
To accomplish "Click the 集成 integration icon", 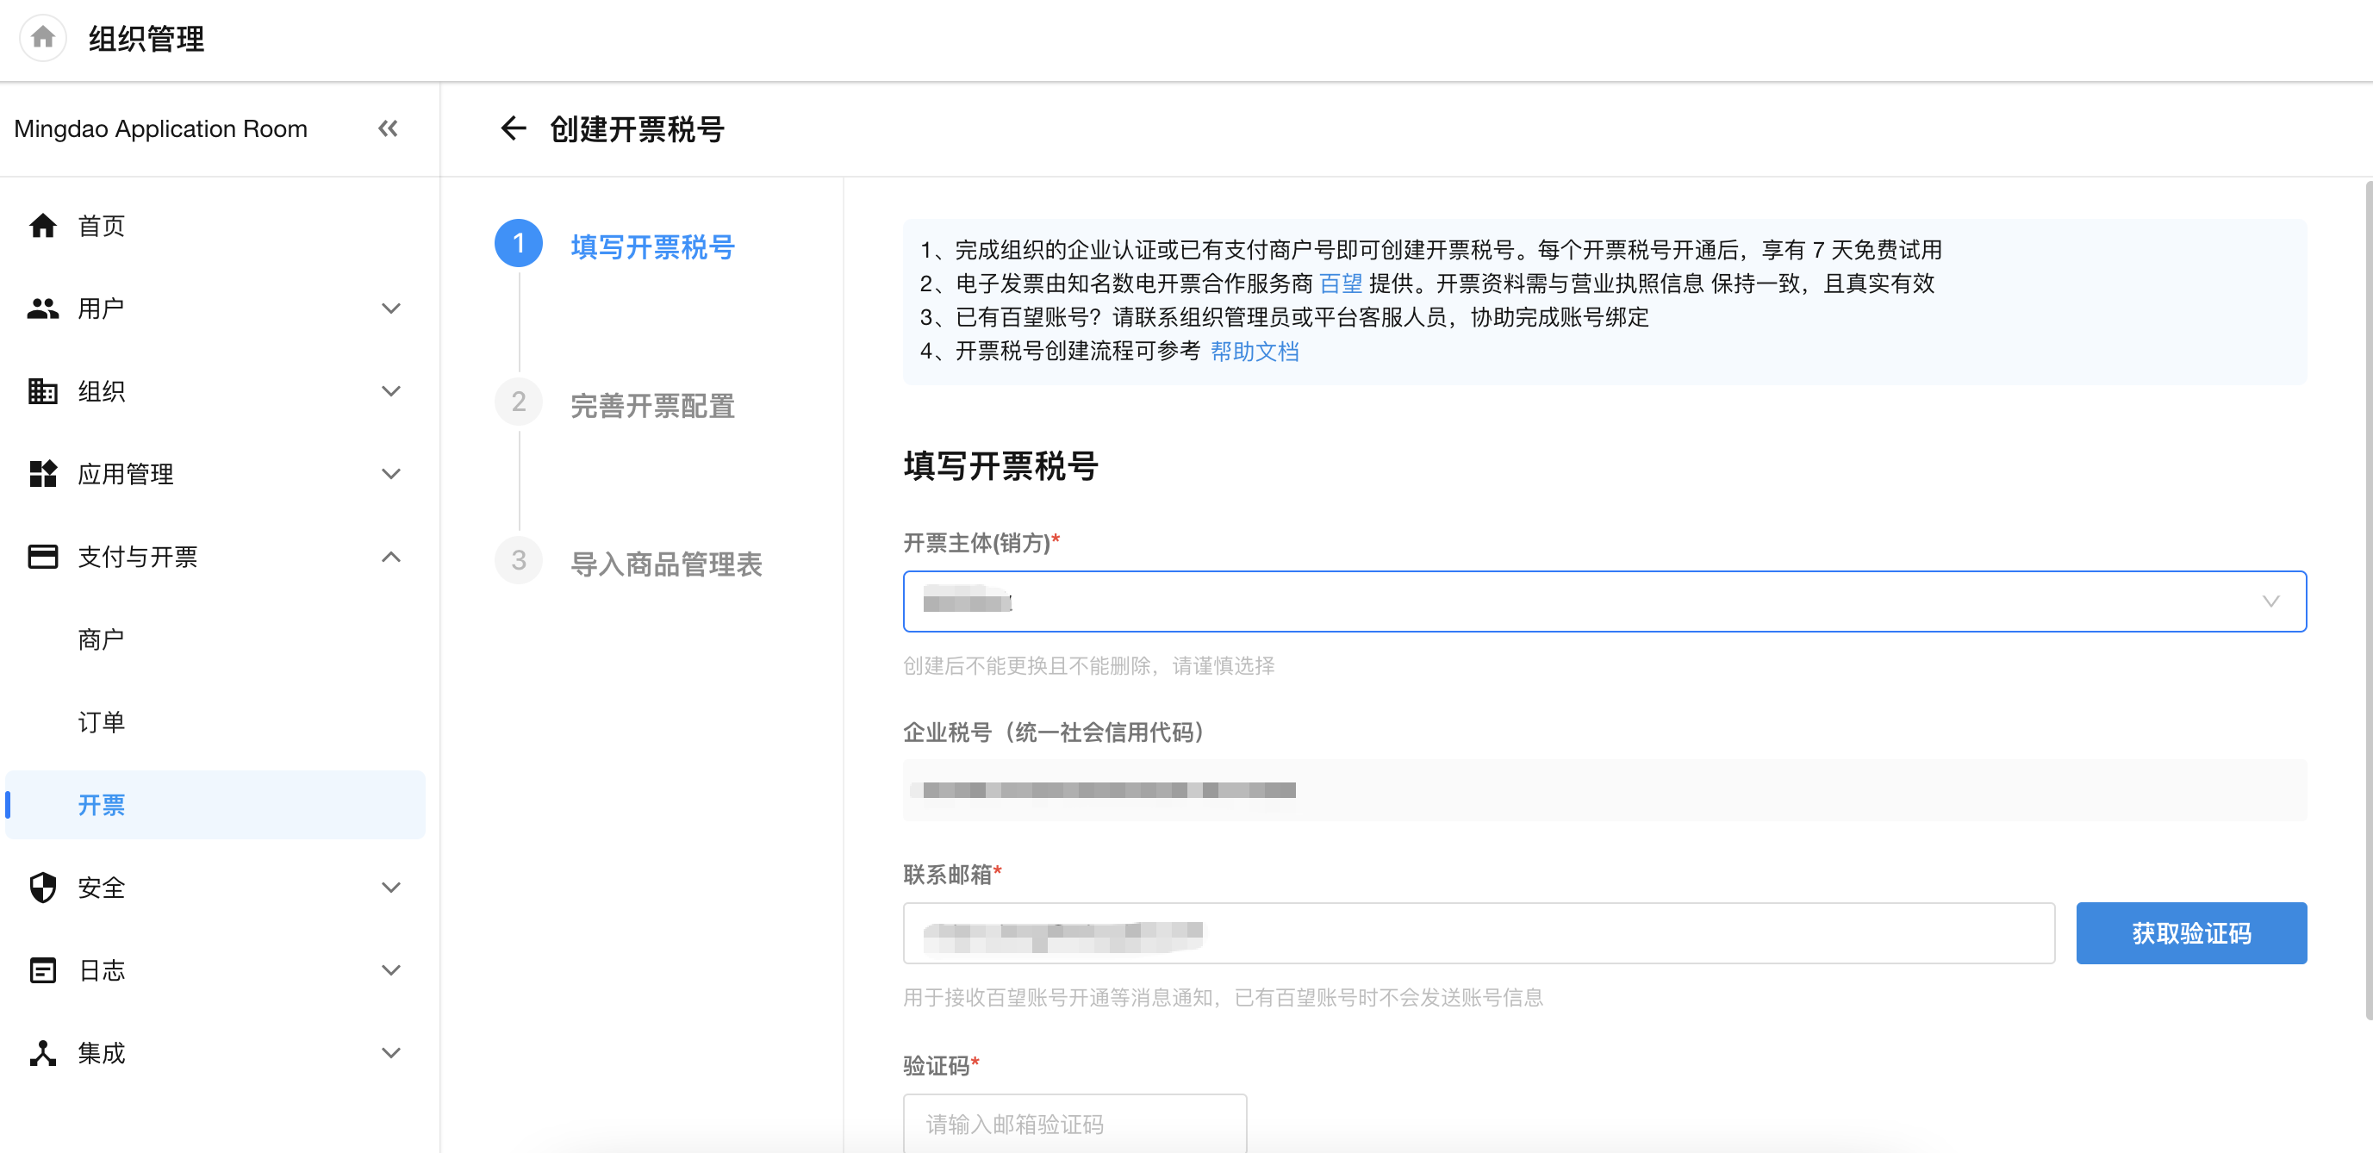I will (42, 1053).
